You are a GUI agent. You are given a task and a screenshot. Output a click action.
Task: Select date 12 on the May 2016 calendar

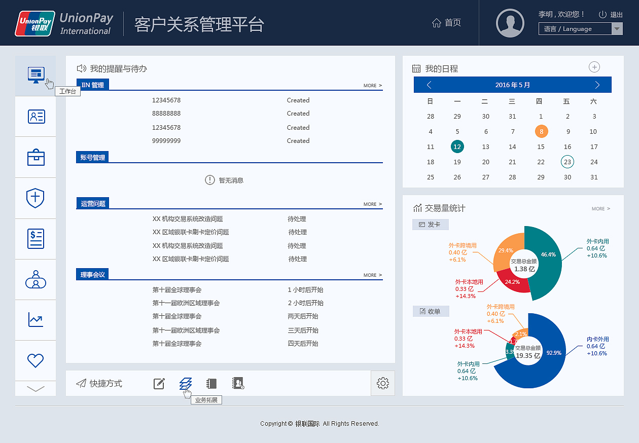click(457, 146)
